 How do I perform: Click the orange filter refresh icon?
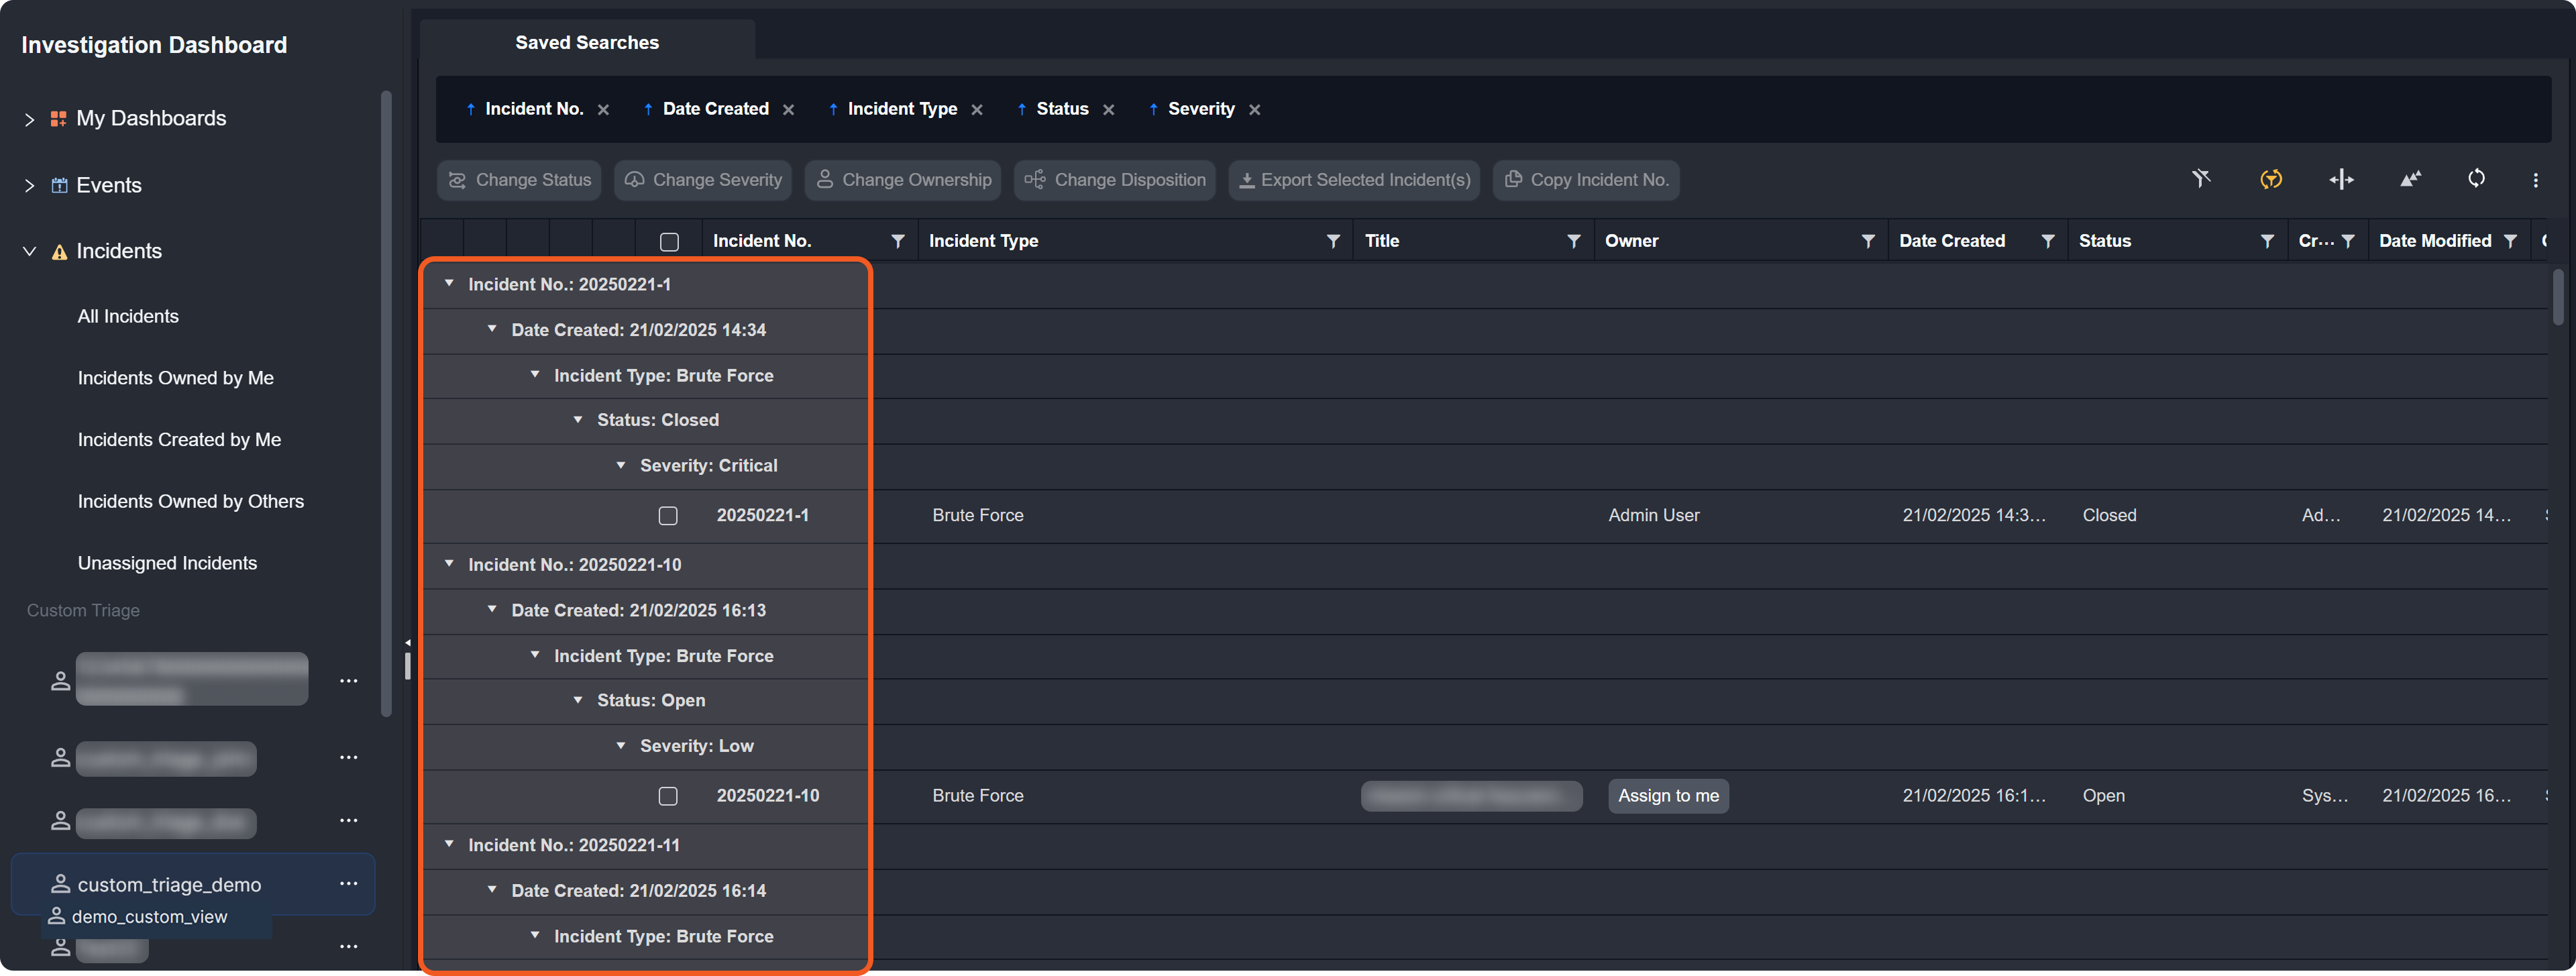[2271, 179]
